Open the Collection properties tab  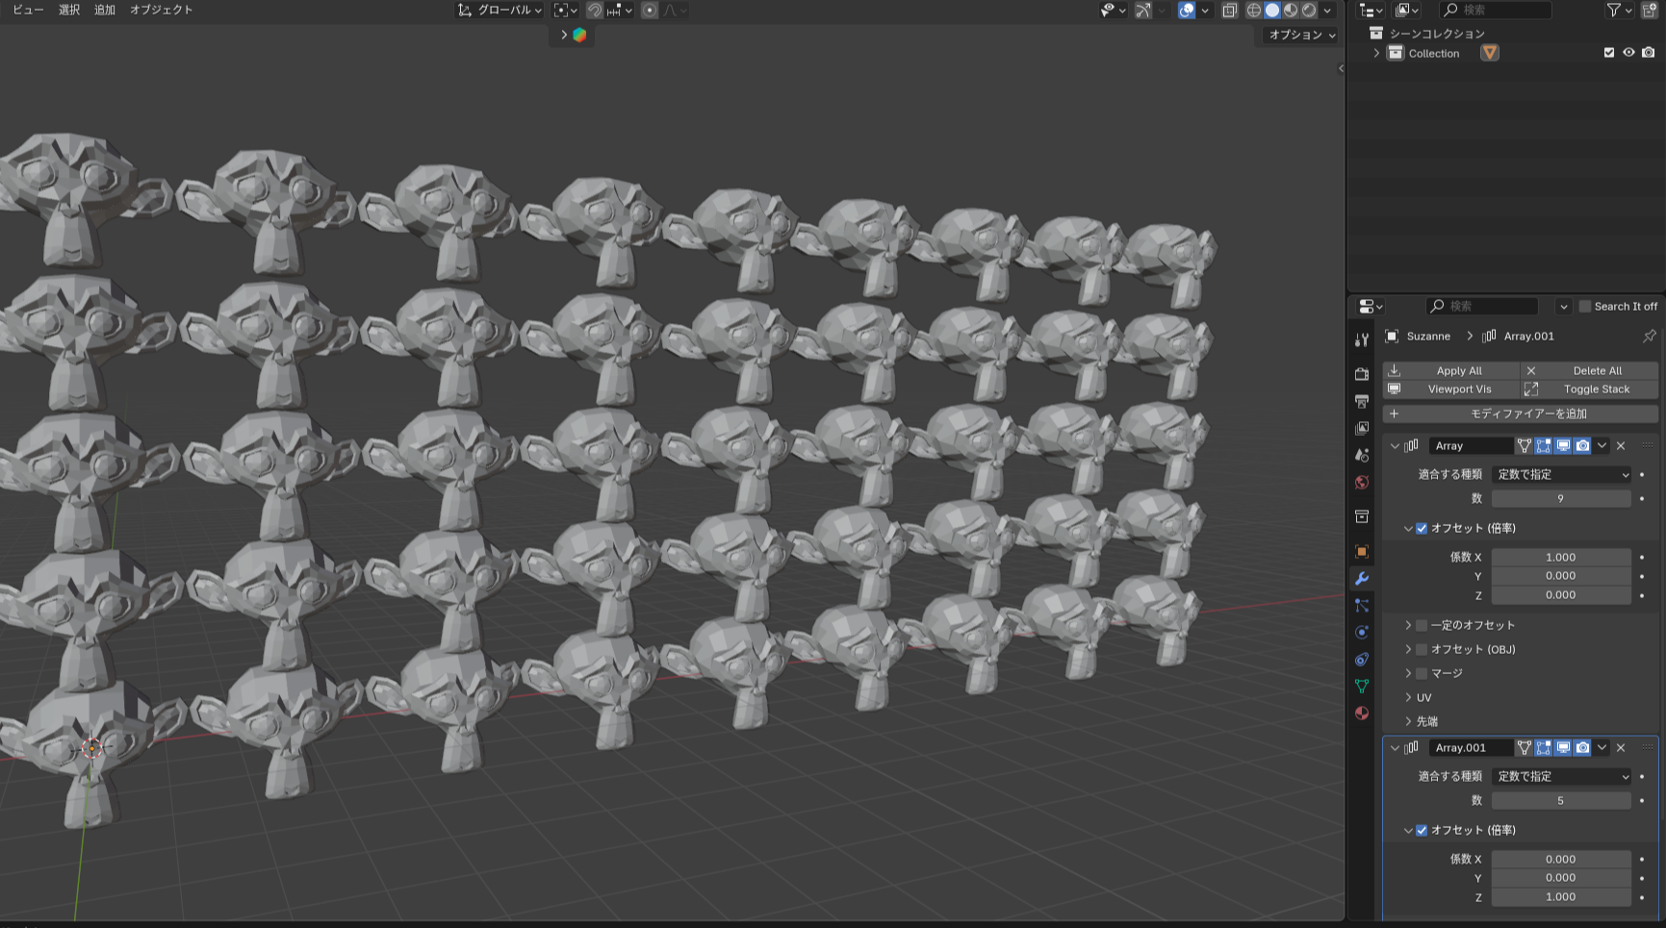pos(1362,516)
